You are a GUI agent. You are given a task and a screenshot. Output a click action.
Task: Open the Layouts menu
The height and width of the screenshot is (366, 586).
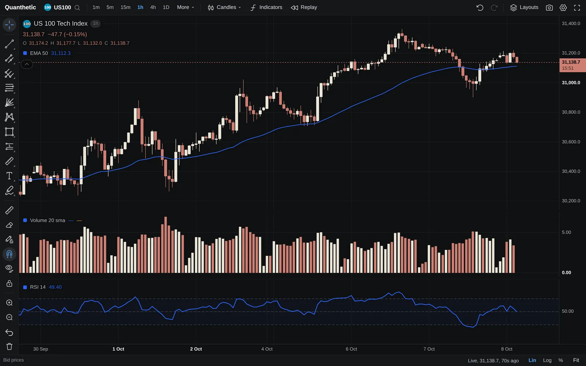[x=524, y=7]
